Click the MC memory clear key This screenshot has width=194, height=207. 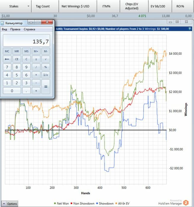pyautogui.click(x=7, y=51)
